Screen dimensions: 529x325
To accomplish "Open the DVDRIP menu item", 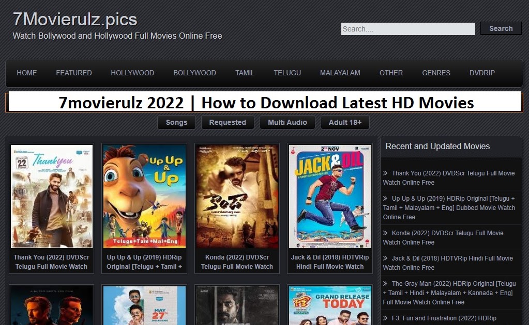I will (482, 73).
